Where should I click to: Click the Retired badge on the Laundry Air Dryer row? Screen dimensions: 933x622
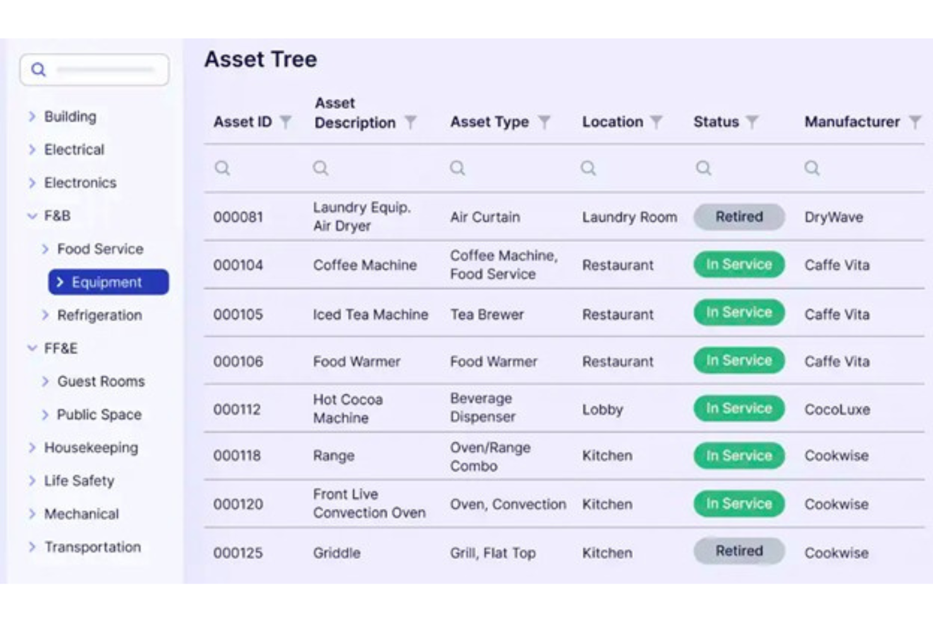(738, 217)
